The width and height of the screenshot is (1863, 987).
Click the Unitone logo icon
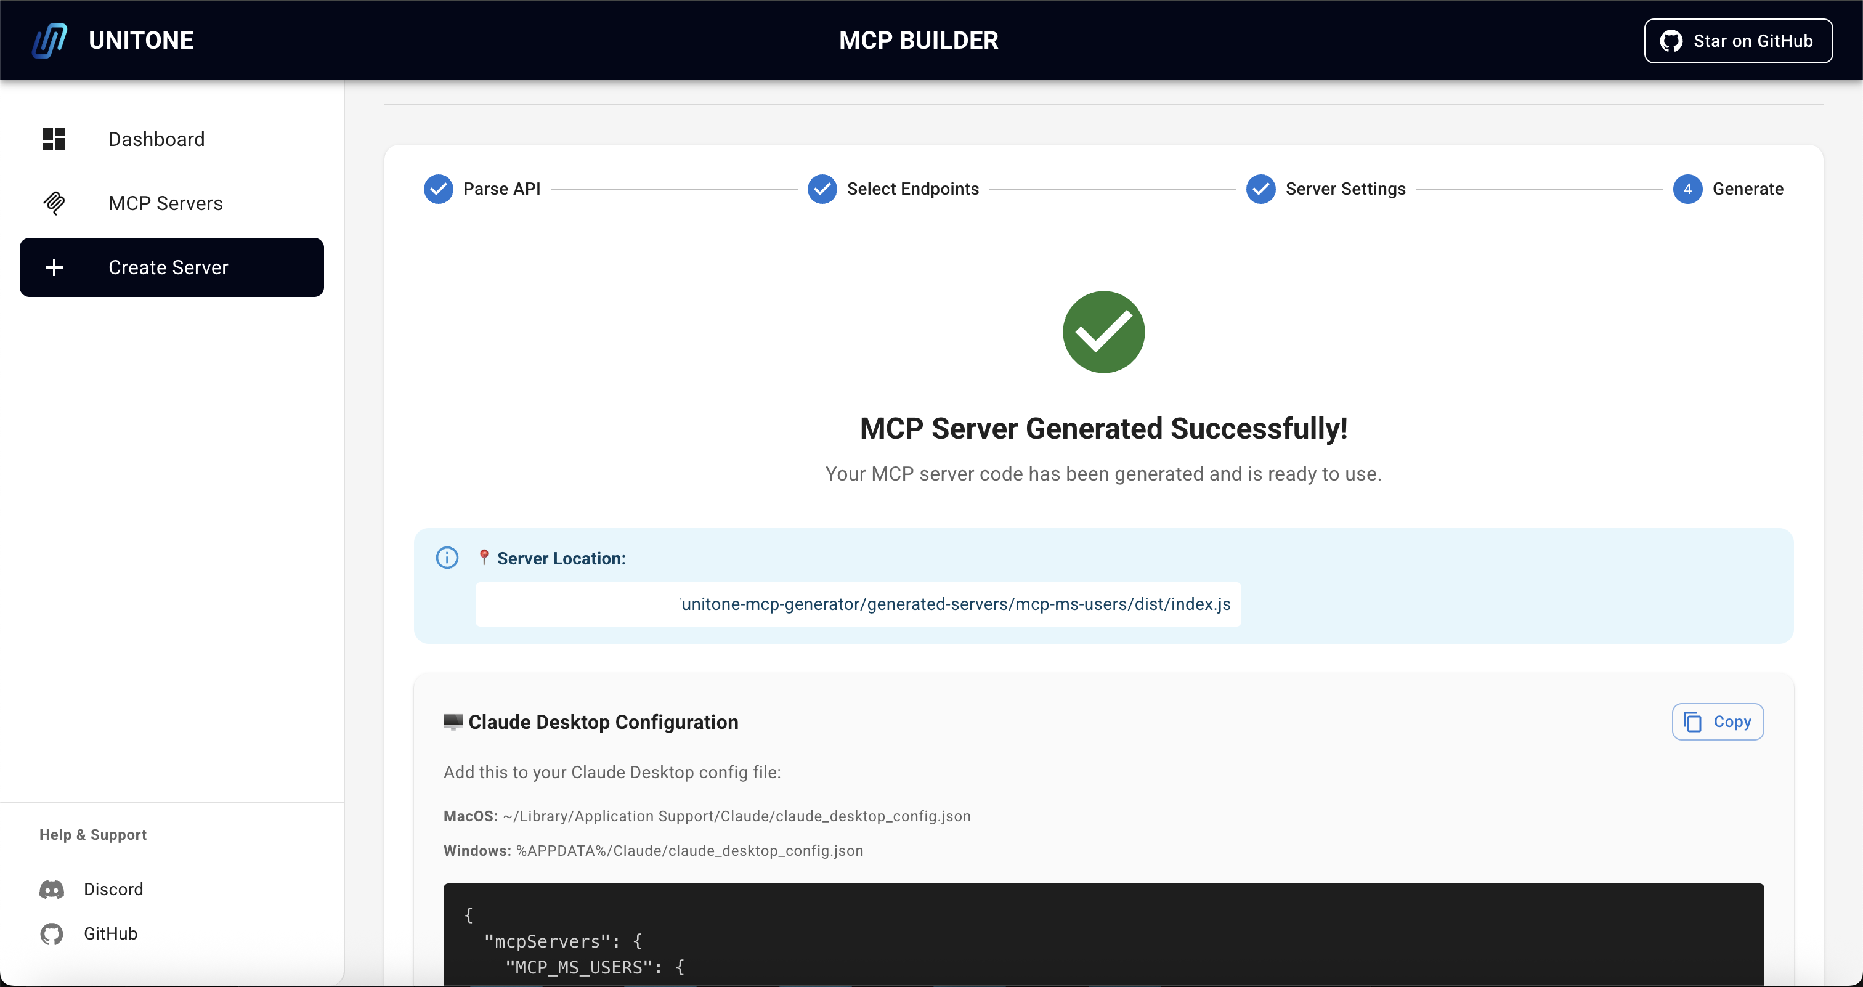(x=50, y=41)
